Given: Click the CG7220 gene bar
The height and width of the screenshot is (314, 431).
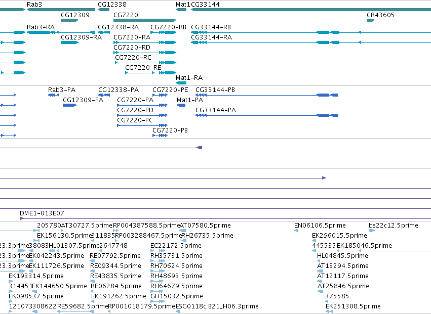Looking at the screenshot, I should pyautogui.click(x=145, y=20).
